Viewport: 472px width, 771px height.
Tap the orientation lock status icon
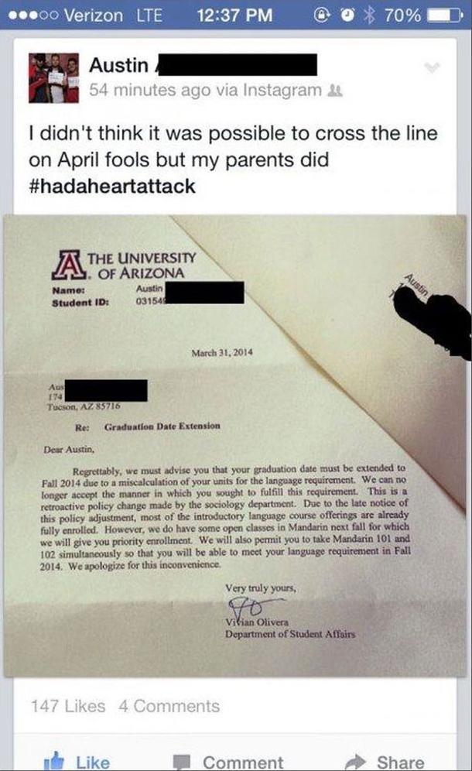point(322,15)
